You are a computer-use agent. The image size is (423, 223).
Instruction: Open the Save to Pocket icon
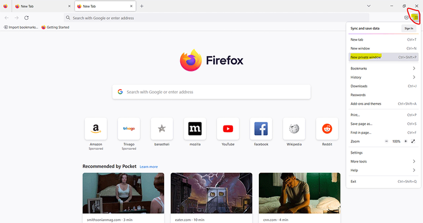pyautogui.click(x=406, y=18)
